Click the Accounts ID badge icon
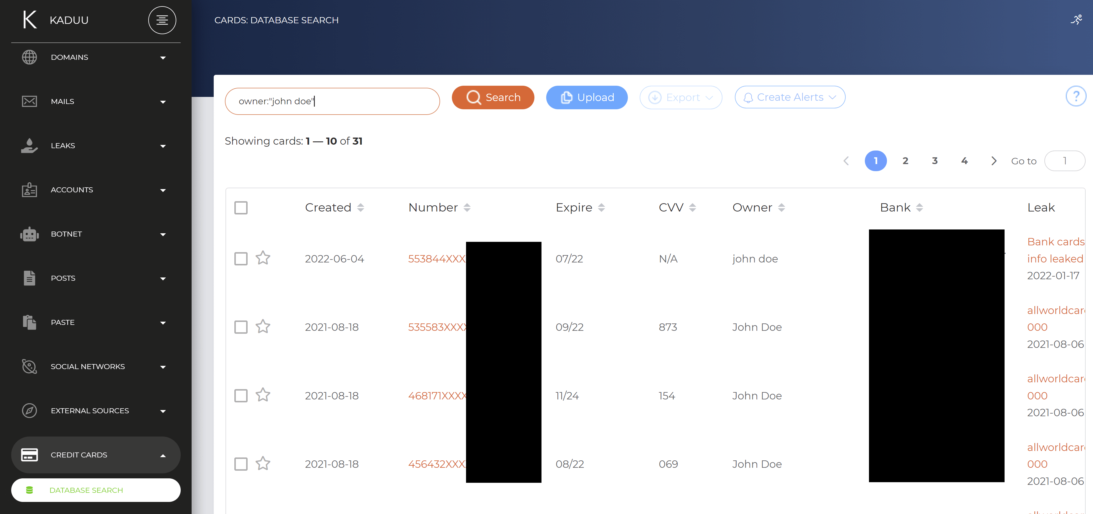The image size is (1093, 514). 29,190
